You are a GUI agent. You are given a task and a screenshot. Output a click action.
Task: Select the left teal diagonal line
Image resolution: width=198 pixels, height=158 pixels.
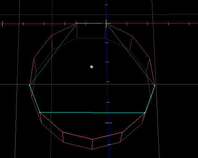click(x=53, y=54)
